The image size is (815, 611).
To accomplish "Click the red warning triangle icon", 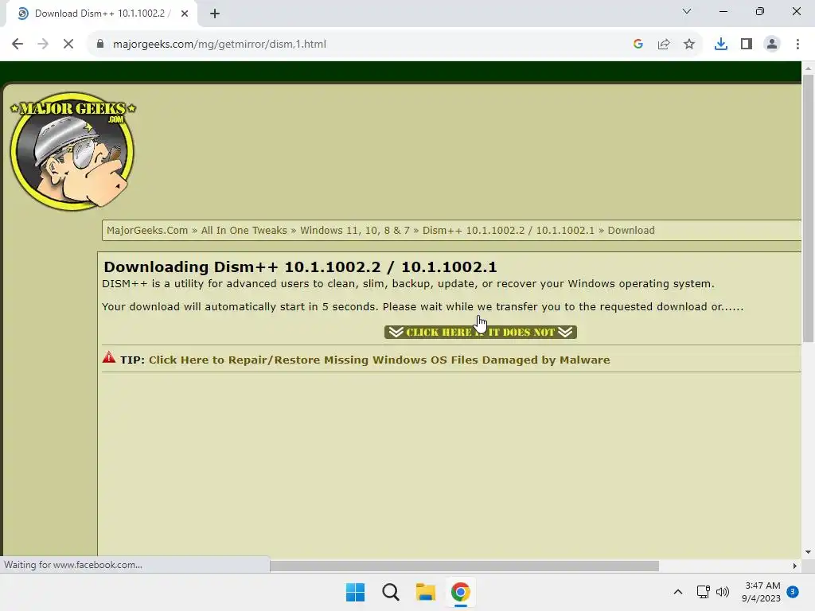I will (108, 357).
